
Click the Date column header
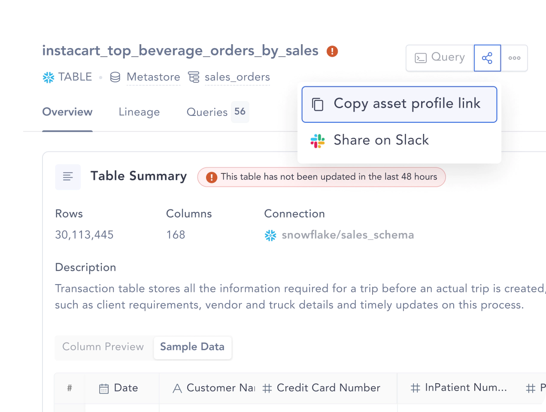pyautogui.click(x=122, y=388)
